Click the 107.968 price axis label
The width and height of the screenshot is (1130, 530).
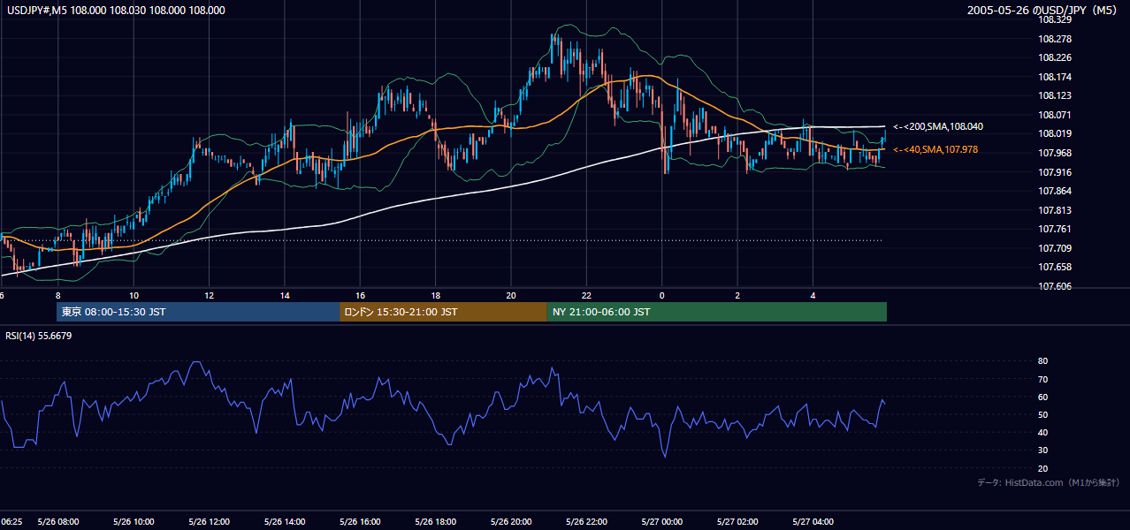click(1056, 153)
